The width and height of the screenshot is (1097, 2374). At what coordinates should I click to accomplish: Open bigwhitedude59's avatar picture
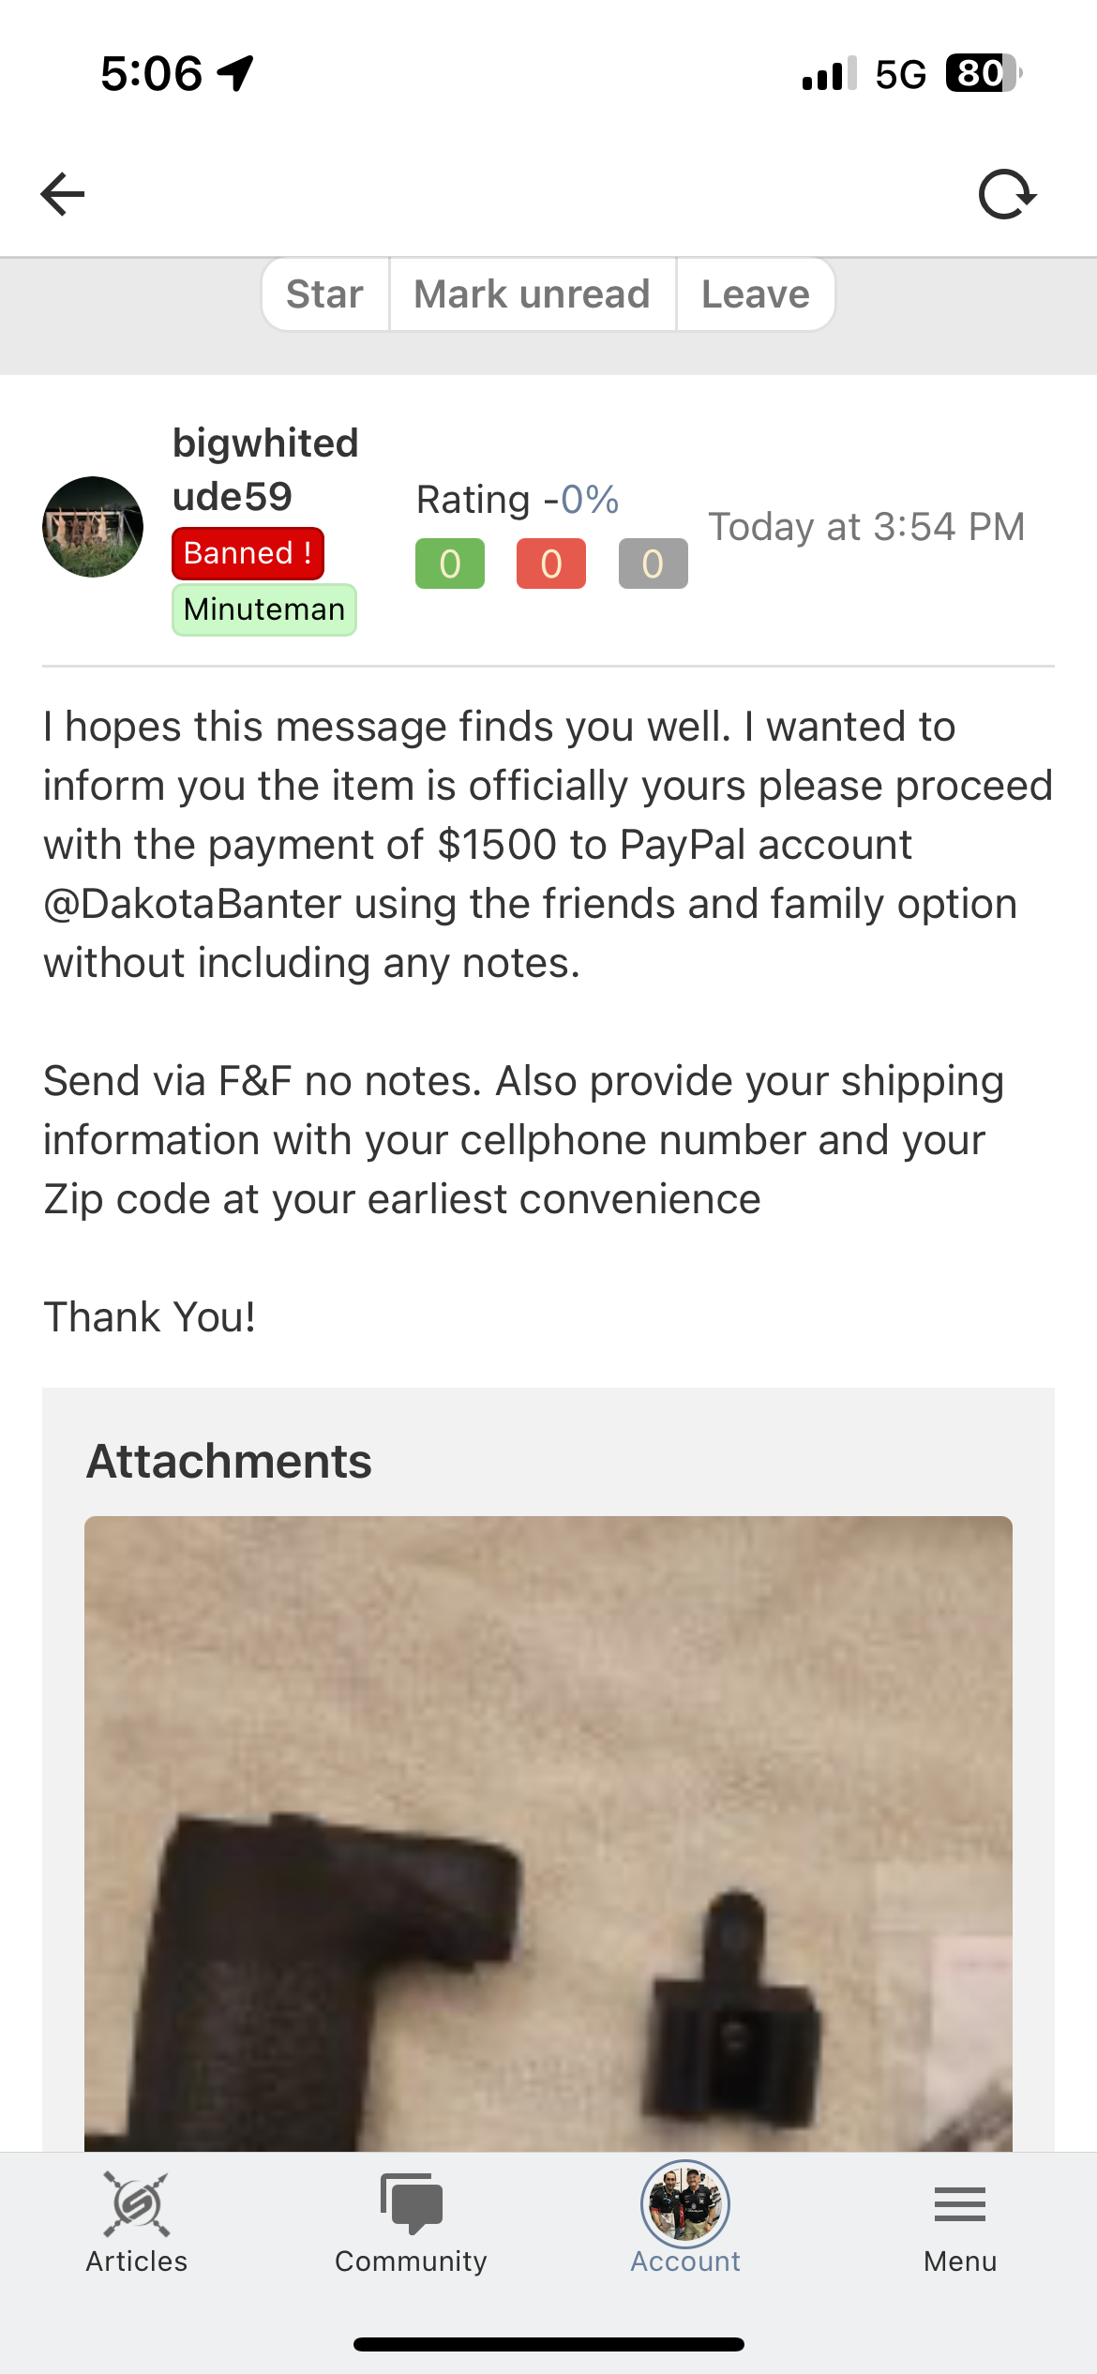[x=93, y=527]
